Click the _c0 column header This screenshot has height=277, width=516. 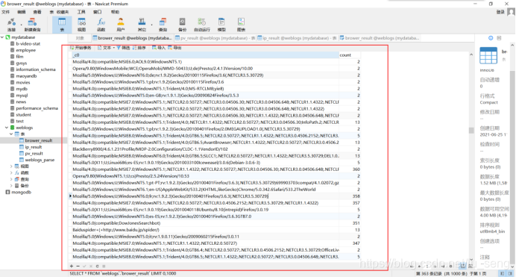(x=206, y=55)
